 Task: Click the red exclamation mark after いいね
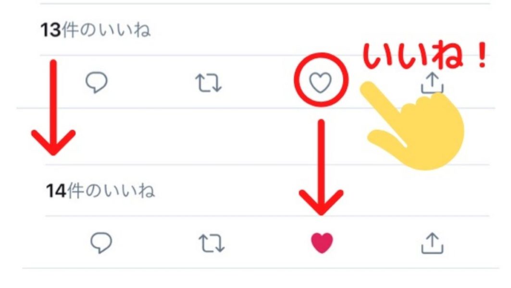click(482, 55)
